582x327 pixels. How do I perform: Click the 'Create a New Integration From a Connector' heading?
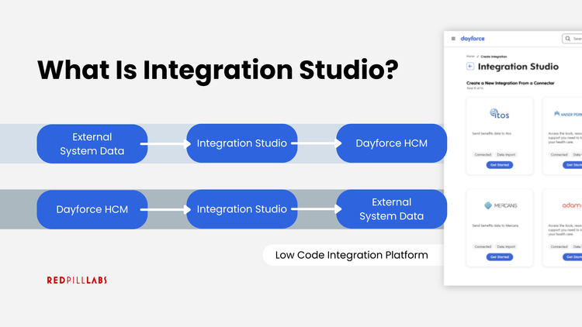tap(511, 83)
